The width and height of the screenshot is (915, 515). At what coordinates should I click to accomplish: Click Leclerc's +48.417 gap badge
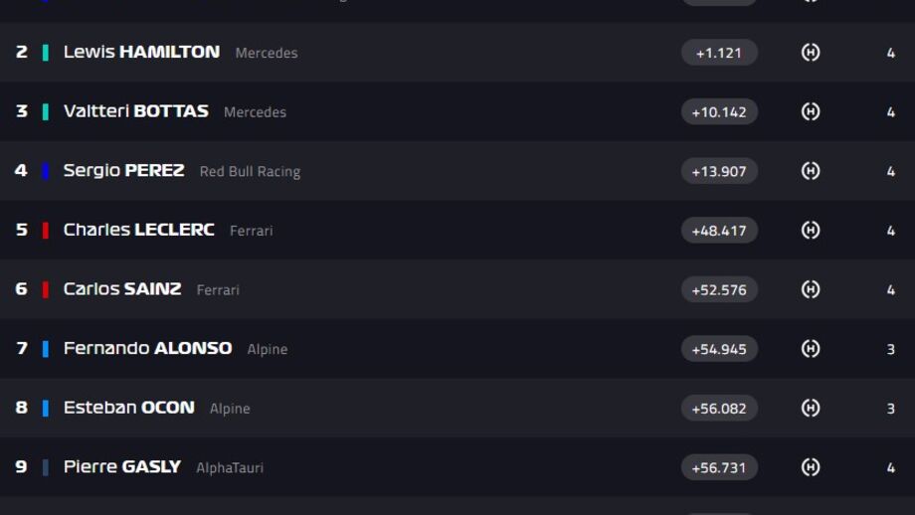[x=719, y=231]
